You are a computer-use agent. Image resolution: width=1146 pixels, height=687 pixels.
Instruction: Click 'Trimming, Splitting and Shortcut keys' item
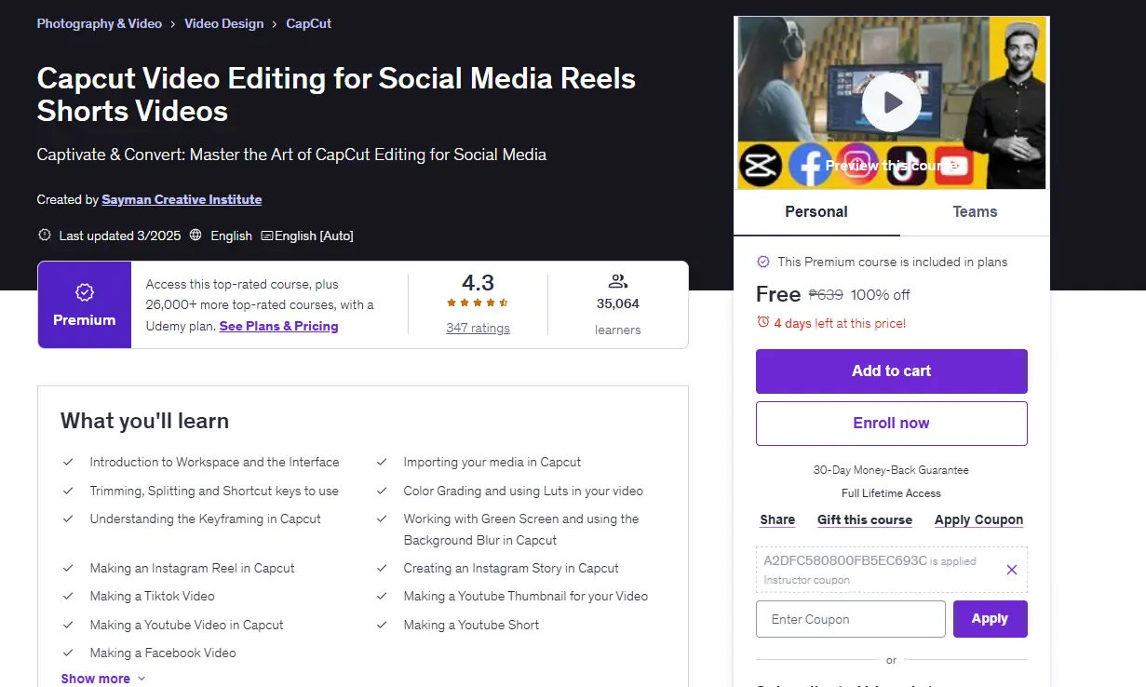click(214, 491)
